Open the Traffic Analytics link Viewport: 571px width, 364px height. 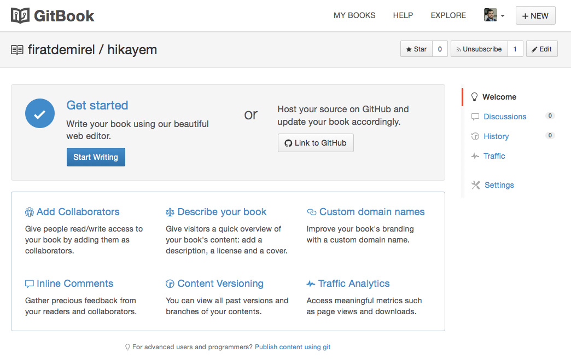point(354,284)
